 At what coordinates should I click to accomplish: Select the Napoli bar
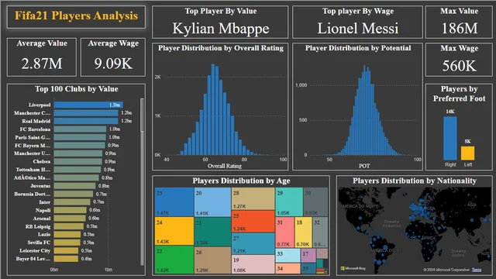point(70,210)
